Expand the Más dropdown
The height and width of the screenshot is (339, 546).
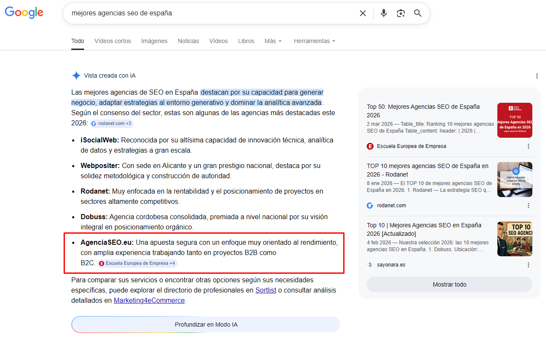tap(273, 41)
